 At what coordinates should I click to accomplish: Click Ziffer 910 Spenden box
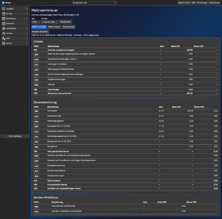36,212
